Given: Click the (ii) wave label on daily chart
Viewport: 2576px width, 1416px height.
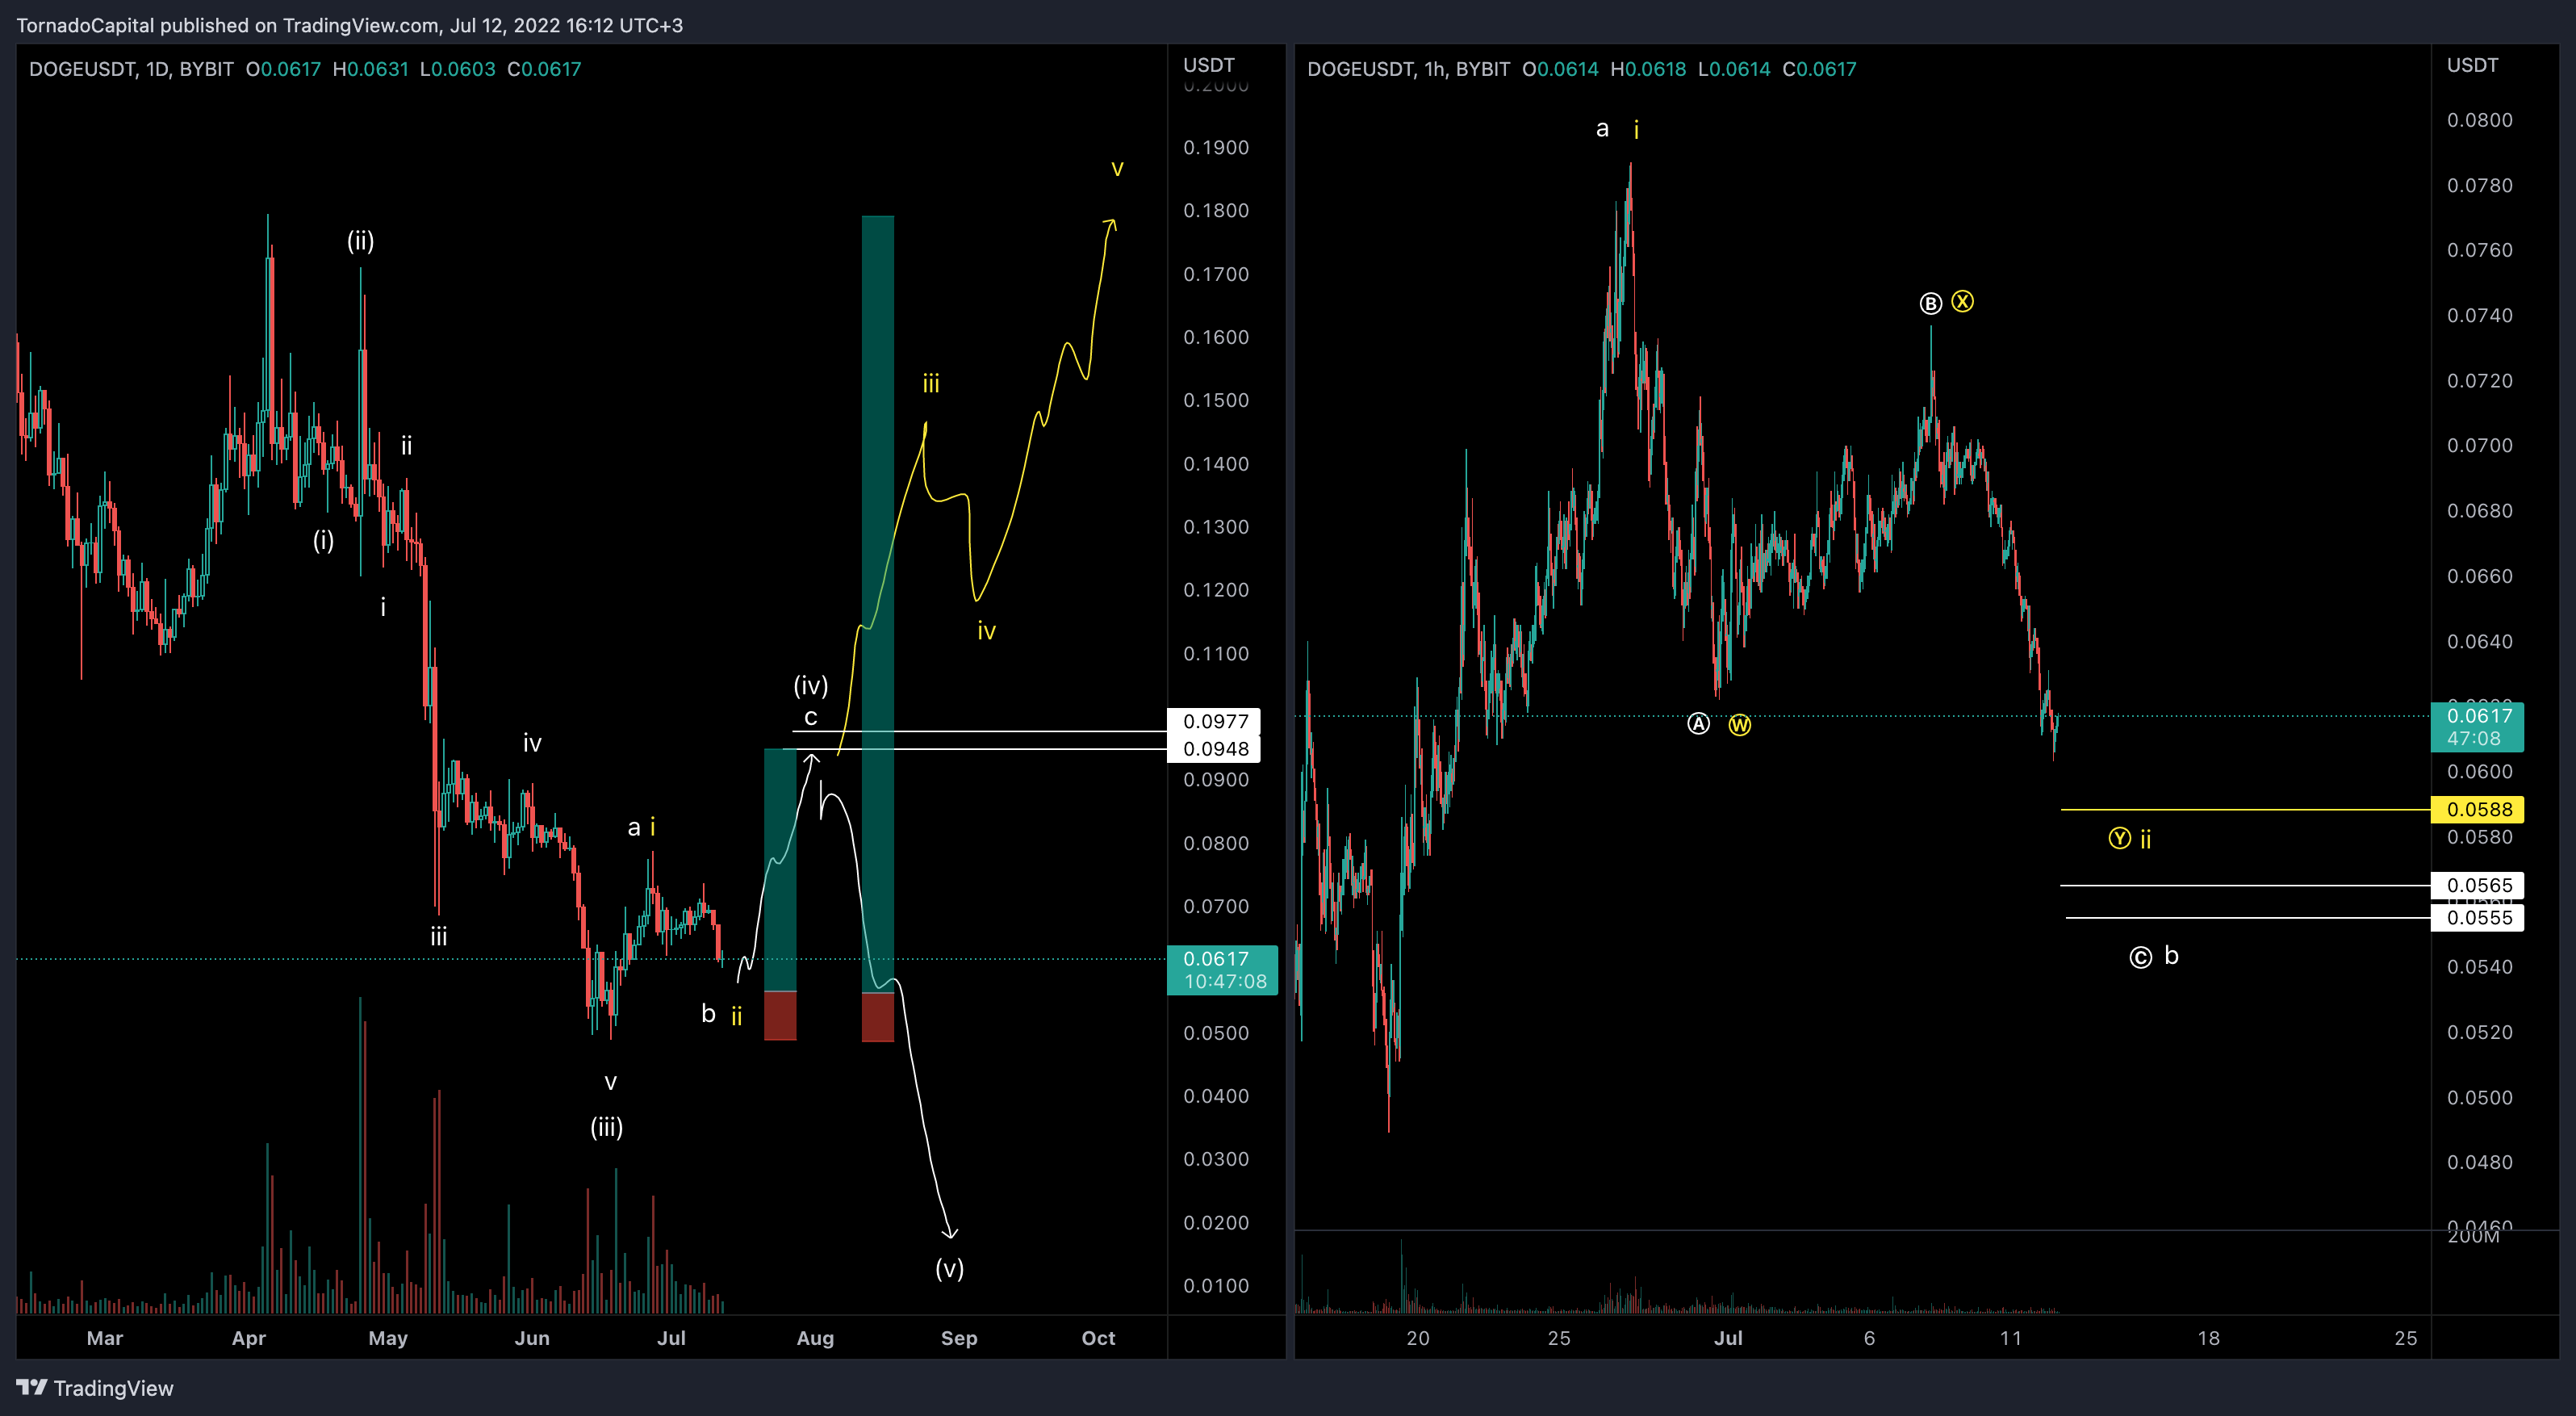Looking at the screenshot, I should click(361, 241).
